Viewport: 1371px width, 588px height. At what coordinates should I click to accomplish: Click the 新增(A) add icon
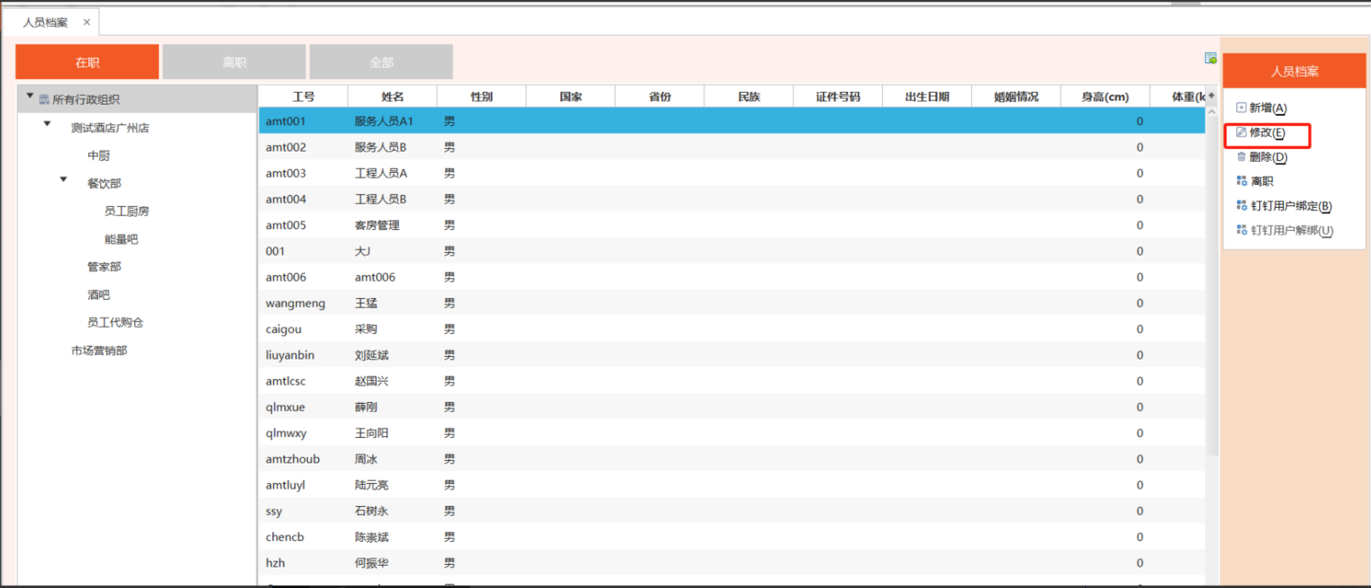1241,108
